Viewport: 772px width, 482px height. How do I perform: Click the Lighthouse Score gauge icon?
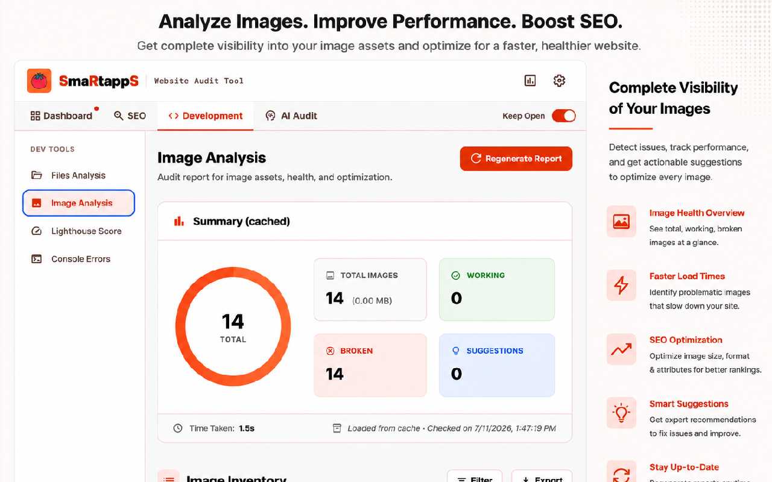coord(37,231)
